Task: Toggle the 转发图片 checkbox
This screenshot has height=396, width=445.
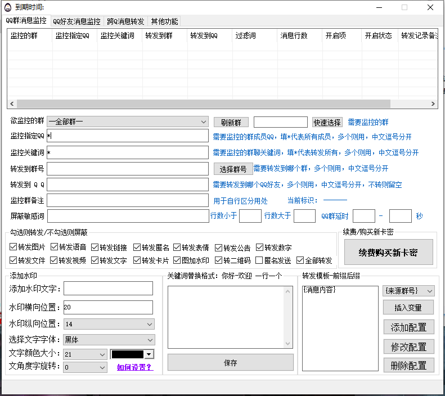Action: click(14, 247)
